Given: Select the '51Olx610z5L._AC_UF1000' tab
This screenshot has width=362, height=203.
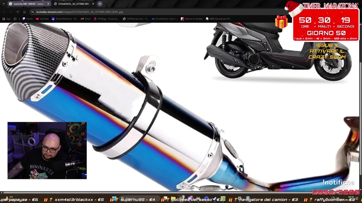Looking at the screenshot, I should tap(74, 4).
